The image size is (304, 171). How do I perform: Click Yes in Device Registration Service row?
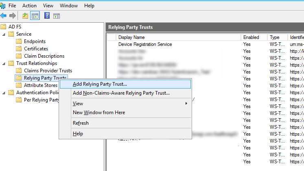pyautogui.click(x=247, y=44)
